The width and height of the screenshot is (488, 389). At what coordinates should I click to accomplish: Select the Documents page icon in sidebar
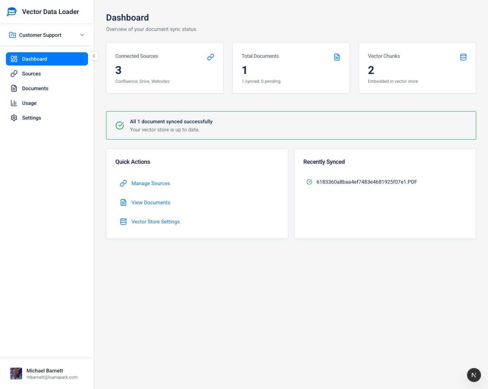click(x=14, y=88)
